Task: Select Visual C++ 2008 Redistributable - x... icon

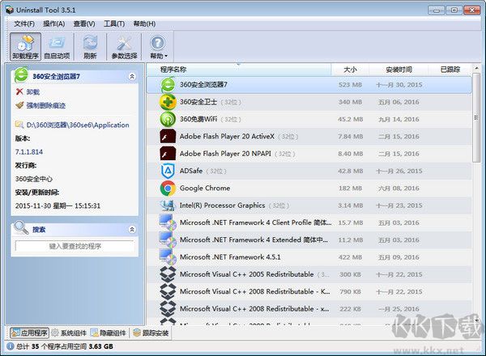Action: (168, 309)
